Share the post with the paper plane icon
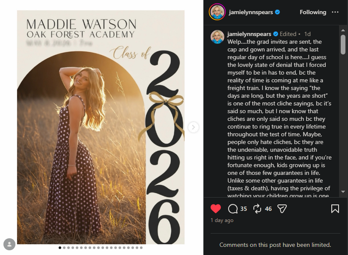The height and width of the screenshot is (255, 348). (x=282, y=209)
